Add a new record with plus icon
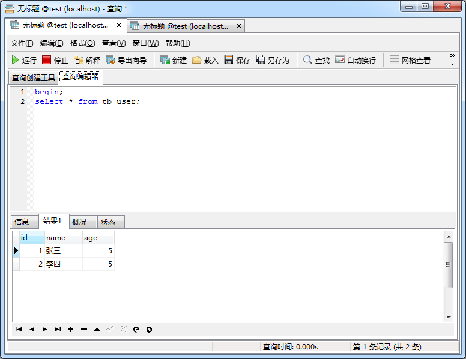The image size is (466, 359). click(x=71, y=329)
